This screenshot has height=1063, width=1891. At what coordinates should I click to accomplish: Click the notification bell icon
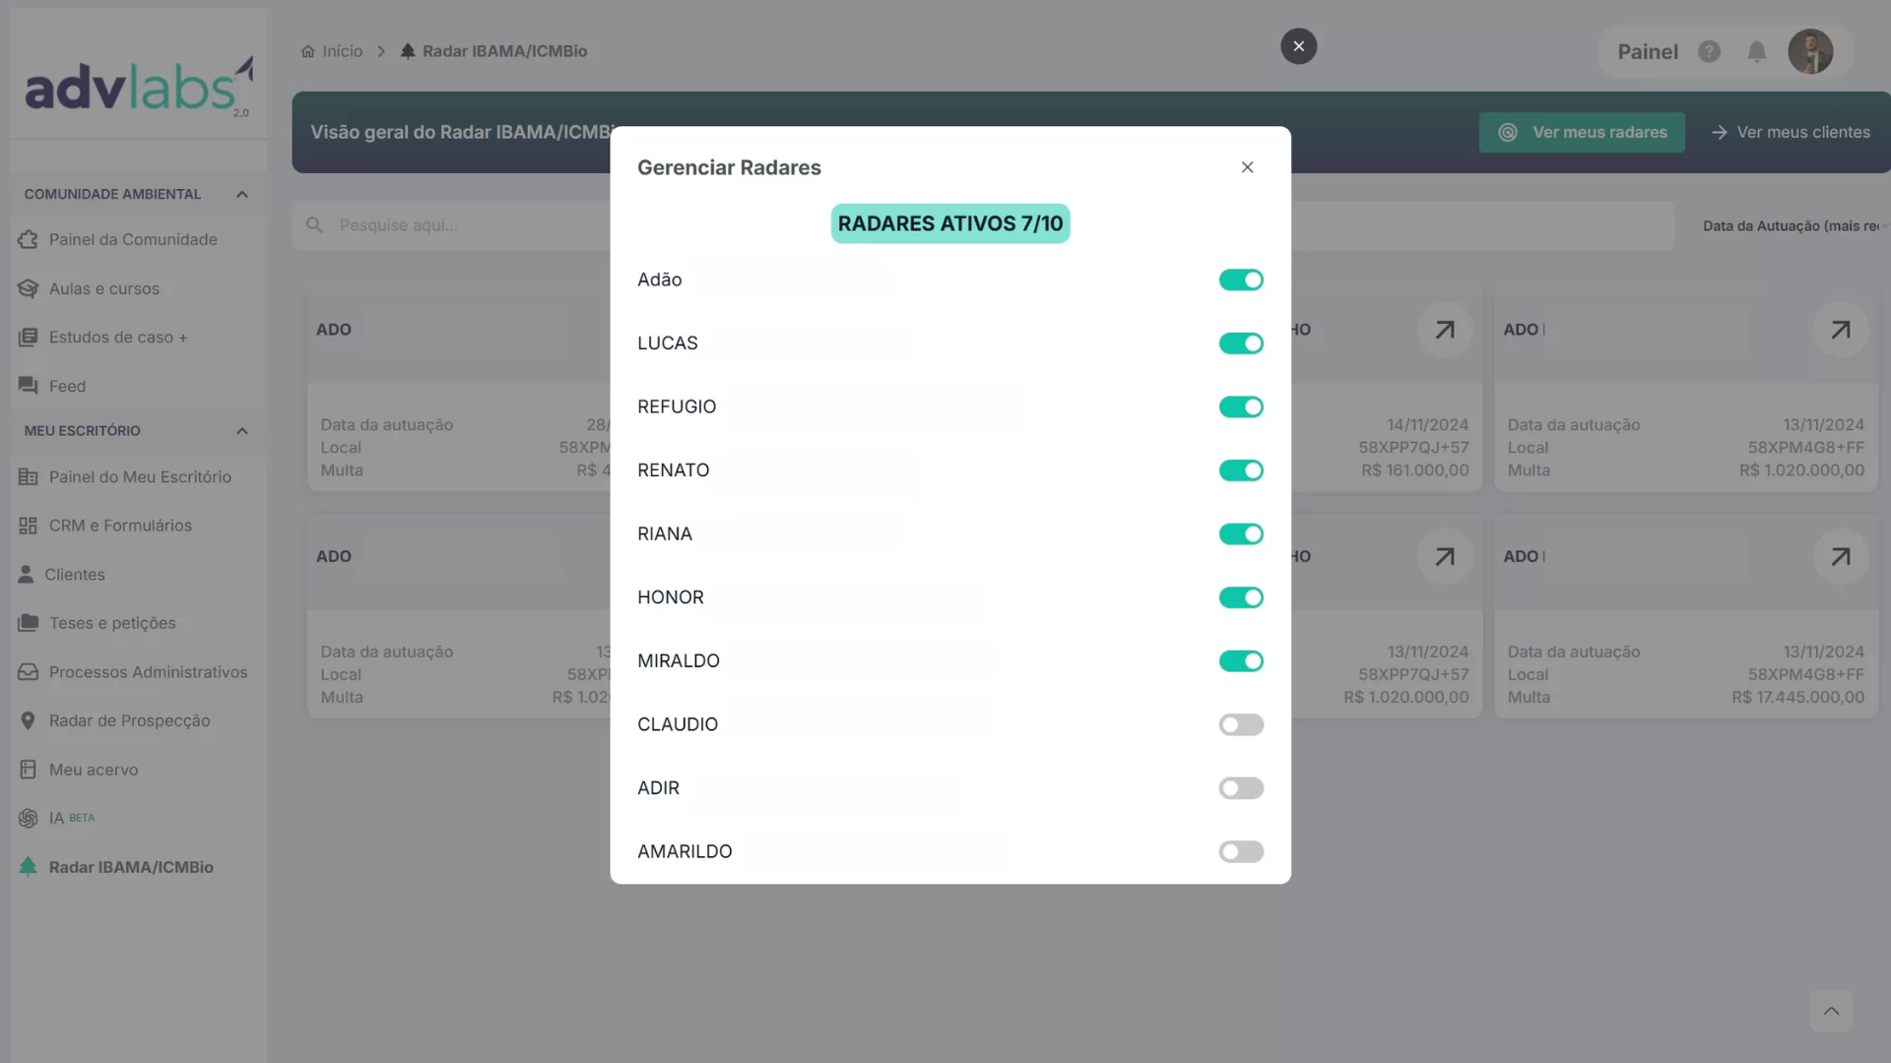pos(1756,52)
